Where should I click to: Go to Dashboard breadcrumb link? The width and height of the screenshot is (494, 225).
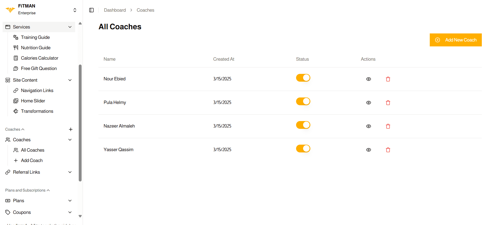115,10
